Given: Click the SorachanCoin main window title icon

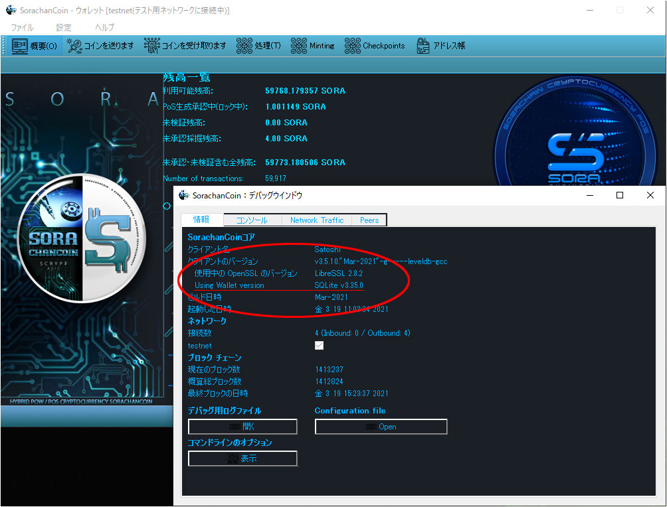Looking at the screenshot, I should (x=11, y=10).
